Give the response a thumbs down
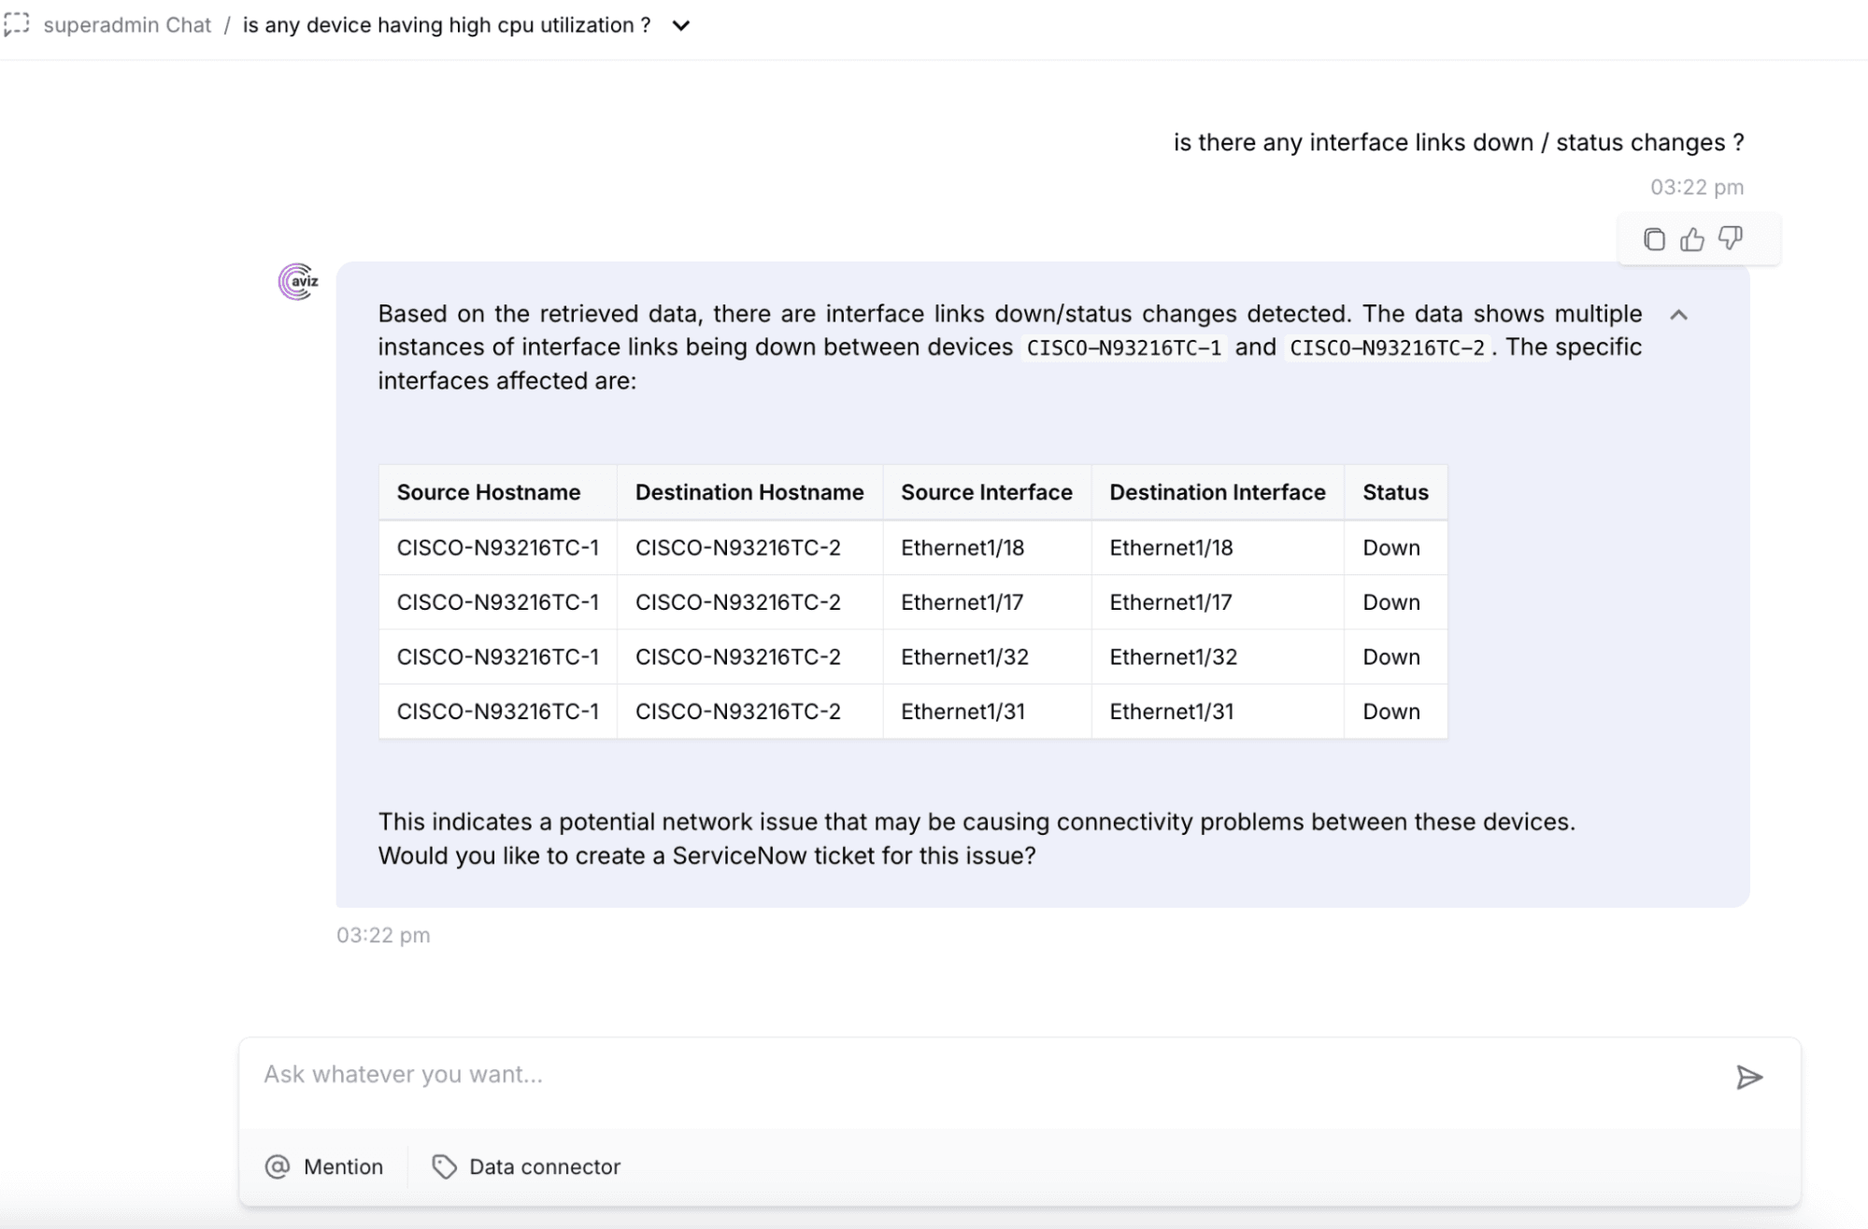 coord(1730,239)
